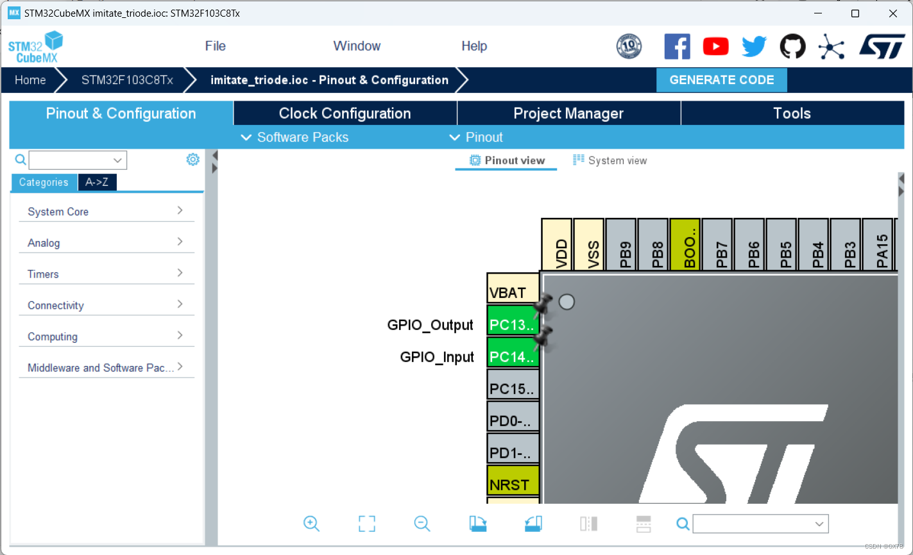Click the category search magnifier icon

[x=21, y=160]
